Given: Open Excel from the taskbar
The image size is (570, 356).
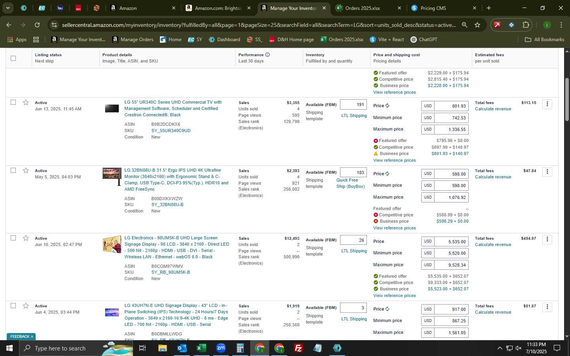Looking at the screenshot, I should coord(201,348).
